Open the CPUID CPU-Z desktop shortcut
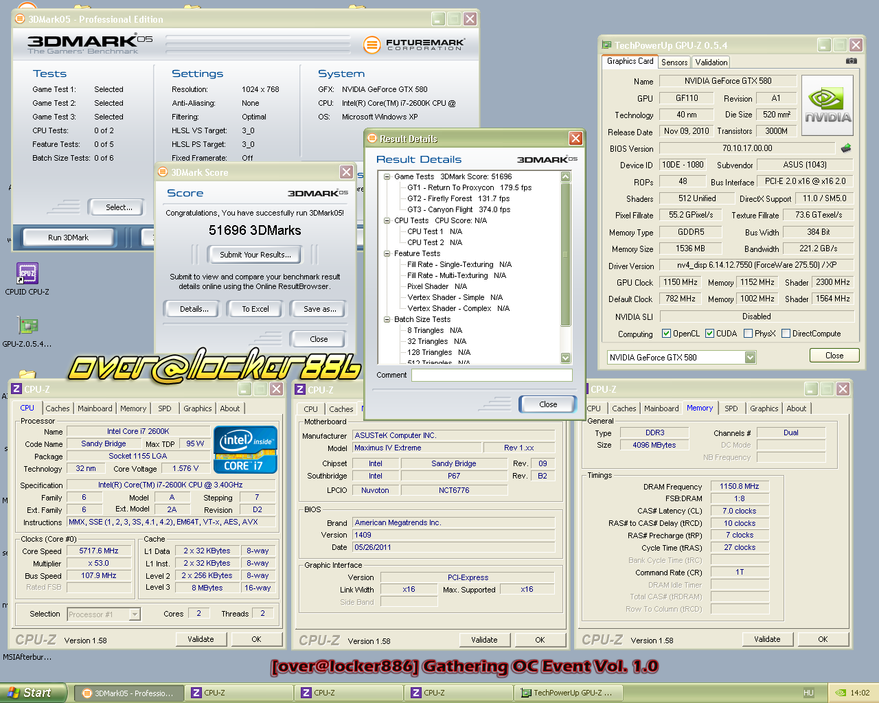Image resolution: width=879 pixels, height=703 pixels. (27, 278)
